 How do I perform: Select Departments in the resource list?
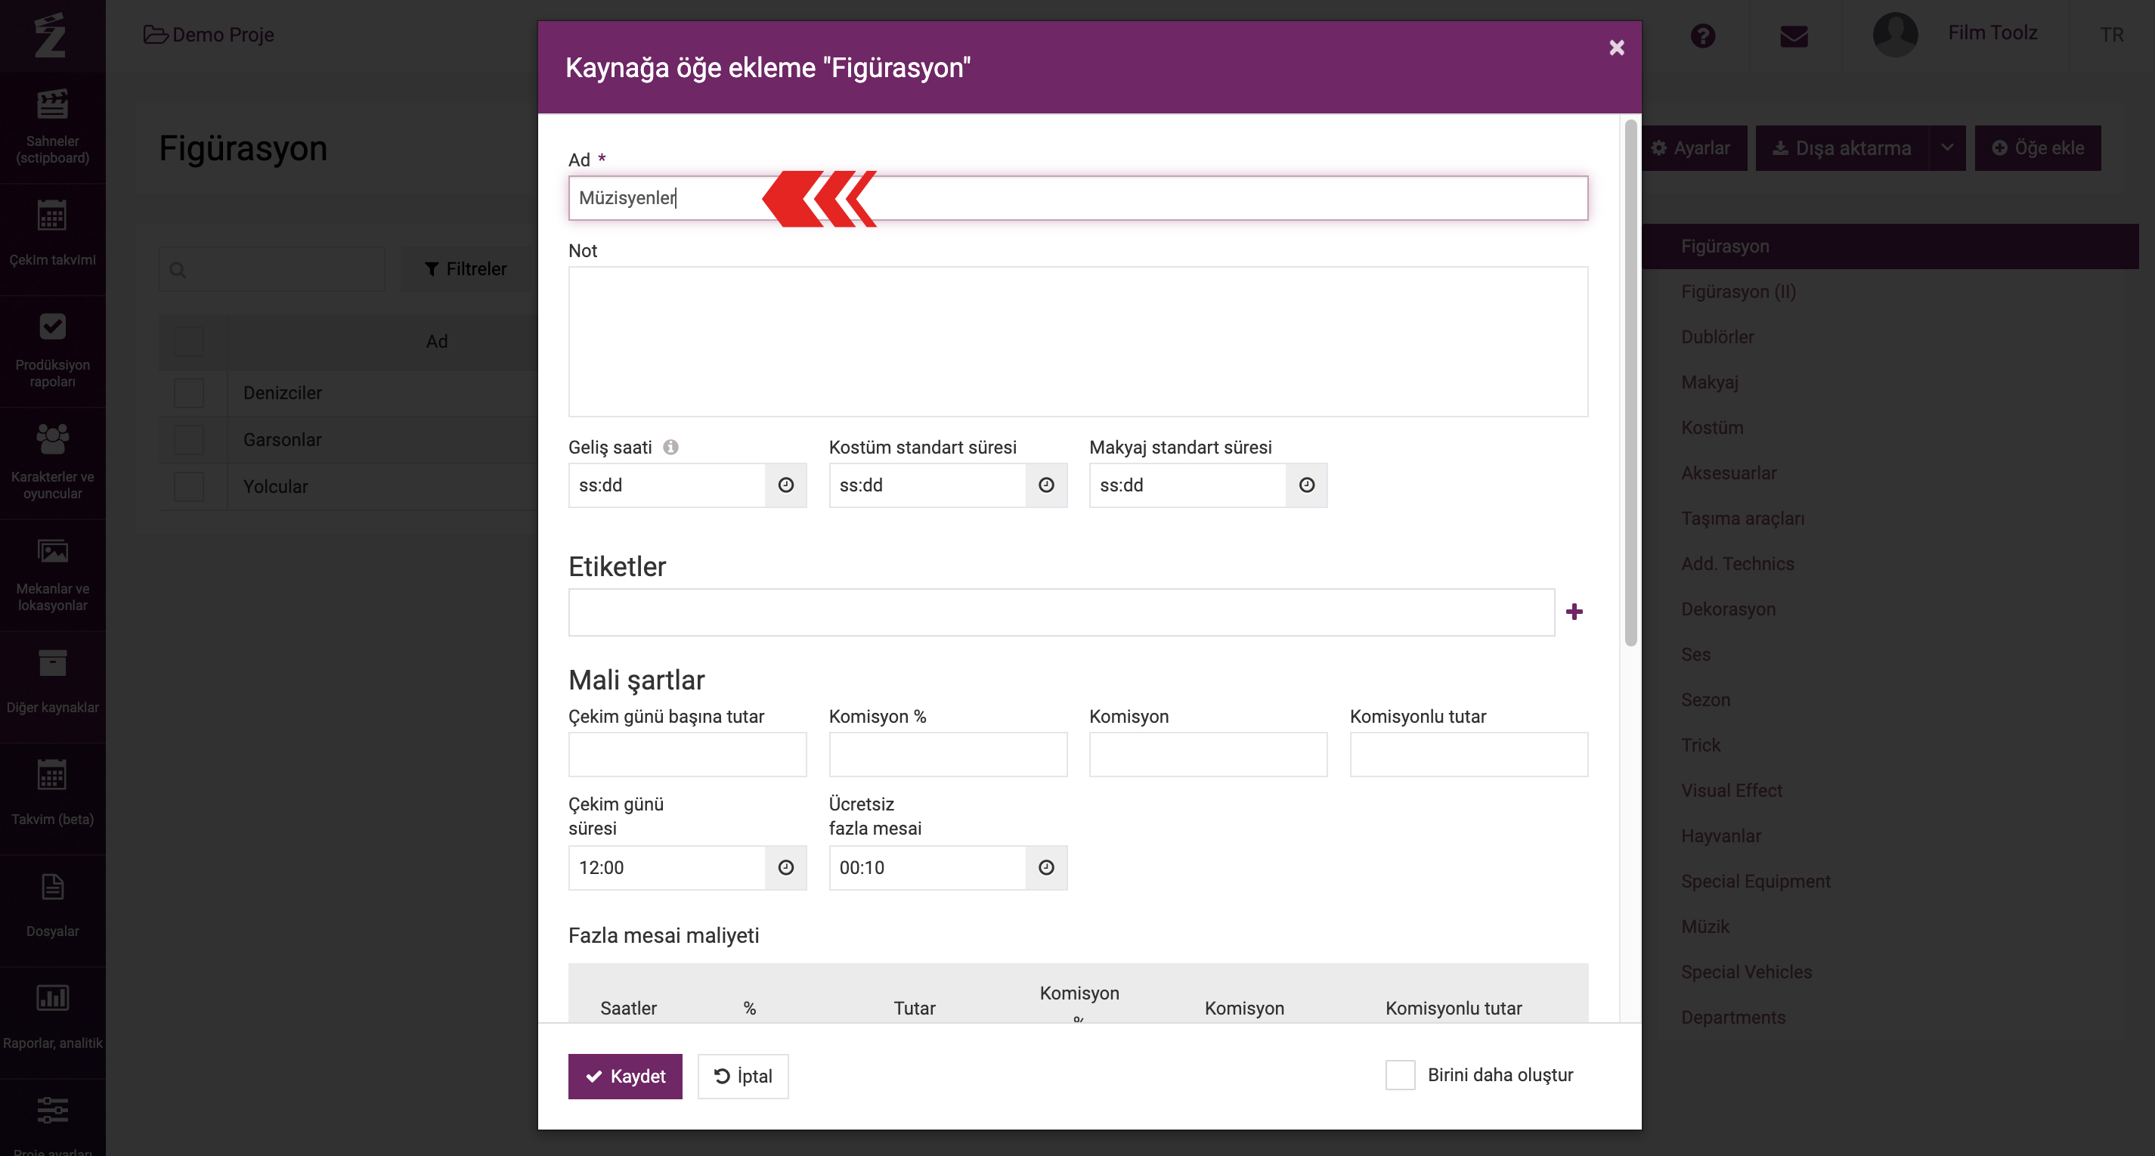pyautogui.click(x=1732, y=1017)
